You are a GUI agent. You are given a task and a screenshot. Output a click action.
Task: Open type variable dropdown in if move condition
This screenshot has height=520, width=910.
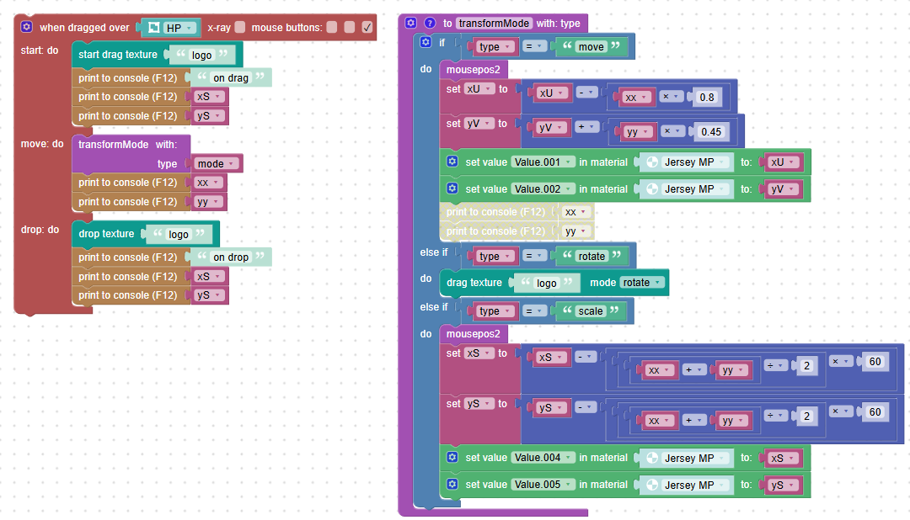pos(495,47)
